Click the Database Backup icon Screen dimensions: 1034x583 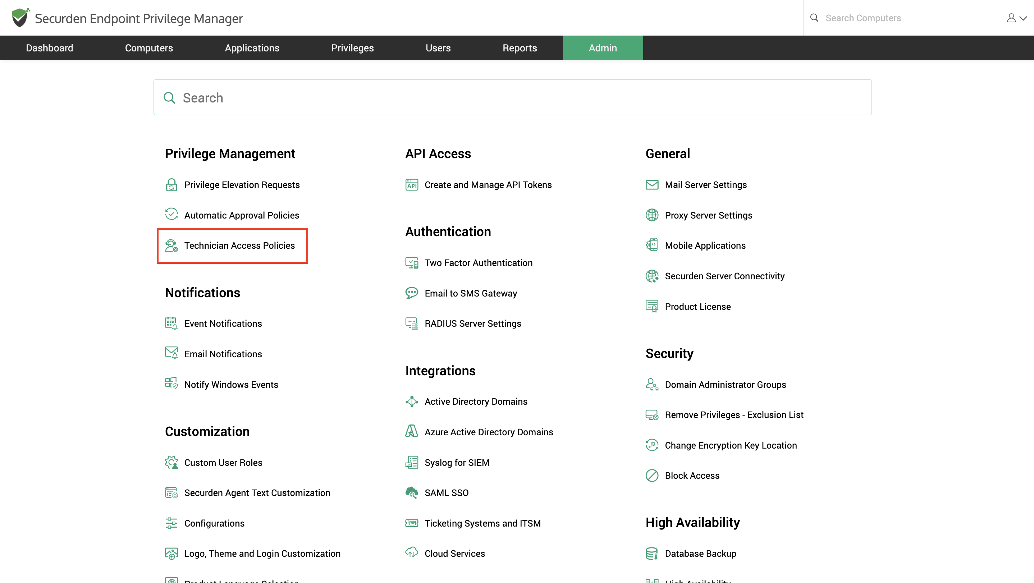652,553
